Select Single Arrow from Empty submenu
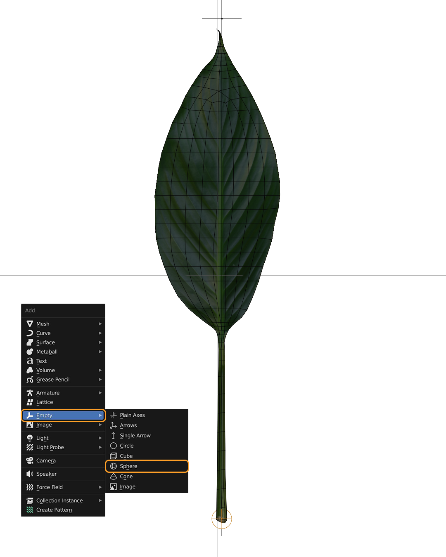The height and width of the screenshot is (557, 446). coord(135,436)
